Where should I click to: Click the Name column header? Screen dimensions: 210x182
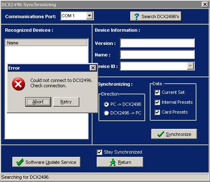(46, 43)
